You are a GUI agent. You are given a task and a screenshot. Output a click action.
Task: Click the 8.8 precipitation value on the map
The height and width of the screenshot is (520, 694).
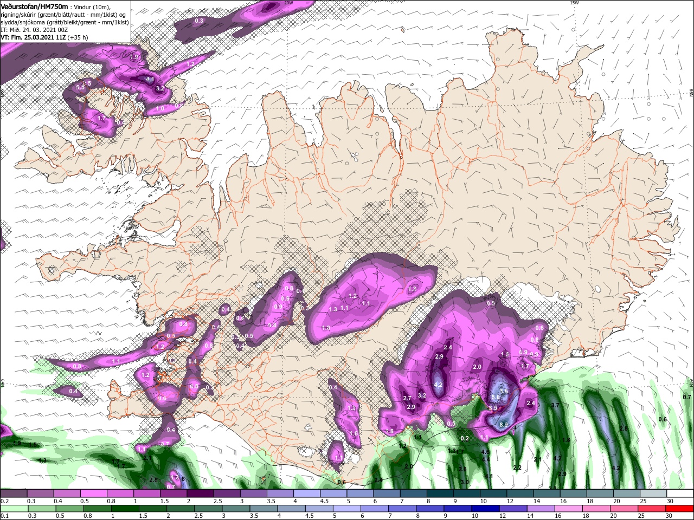[x=504, y=425]
